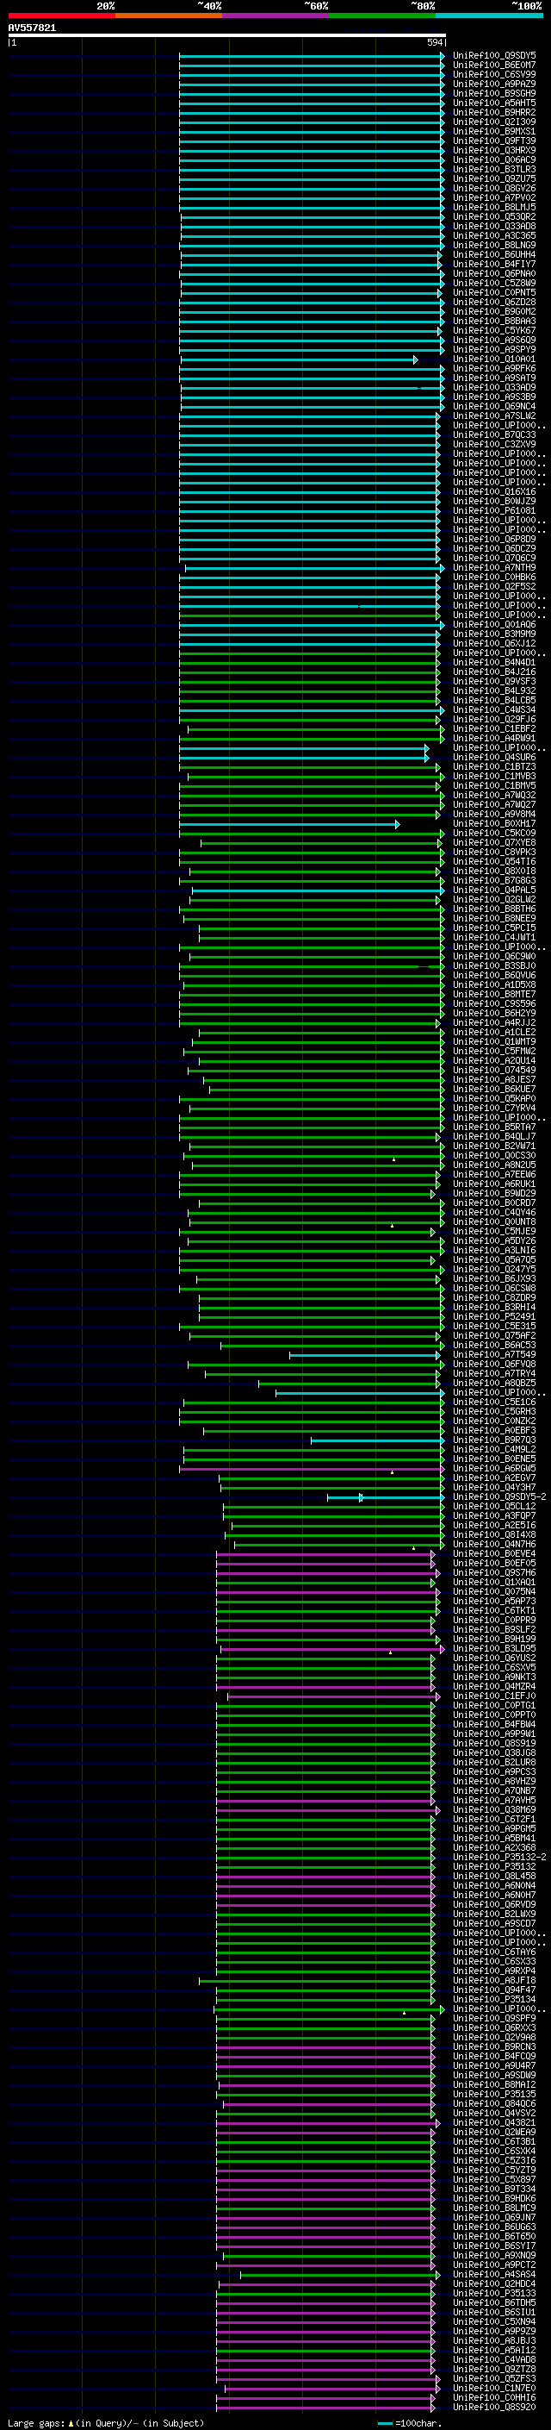Screen dimensions: 551x2430
Task: Select label UniRef100_A6RGW5
Action: point(494,1469)
